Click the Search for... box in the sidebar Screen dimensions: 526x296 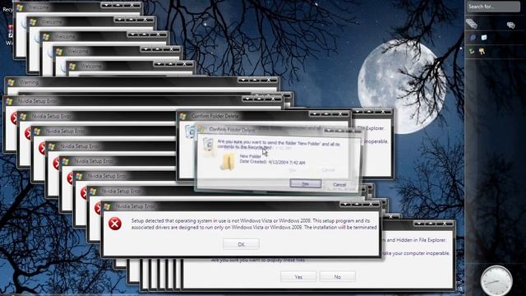tap(493, 7)
